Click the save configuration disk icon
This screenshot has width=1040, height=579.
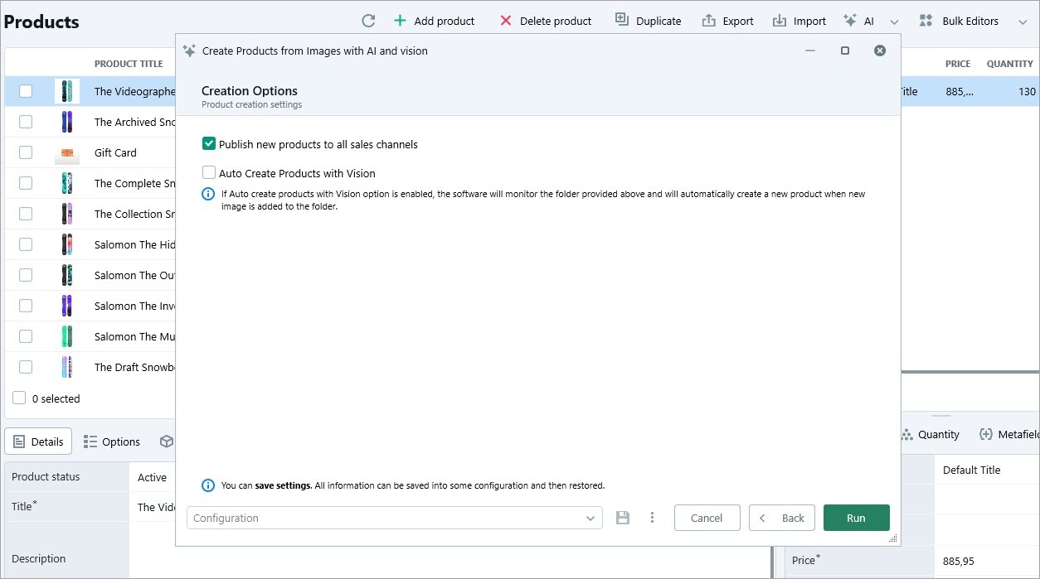pos(623,517)
